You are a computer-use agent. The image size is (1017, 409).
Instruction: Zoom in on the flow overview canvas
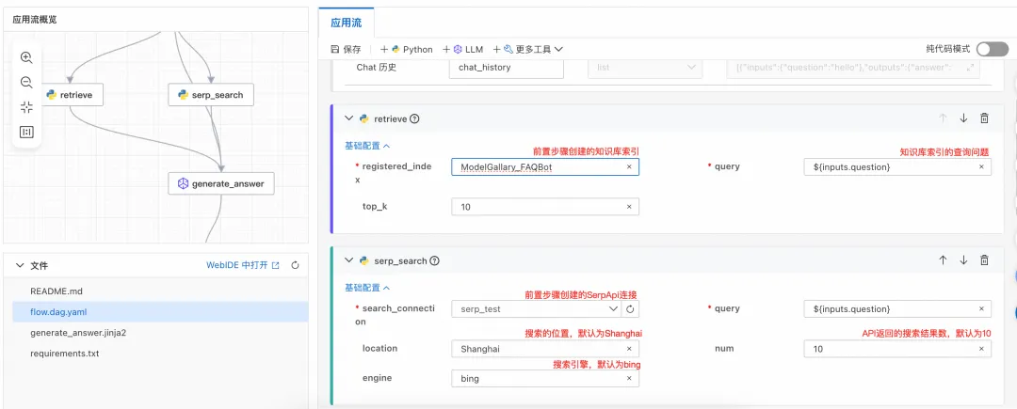pyautogui.click(x=26, y=57)
